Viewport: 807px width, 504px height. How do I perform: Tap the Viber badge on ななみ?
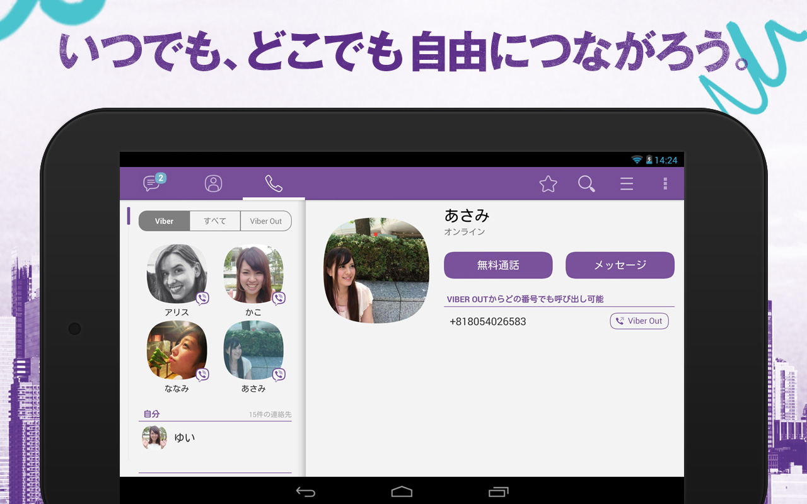pyautogui.click(x=202, y=375)
